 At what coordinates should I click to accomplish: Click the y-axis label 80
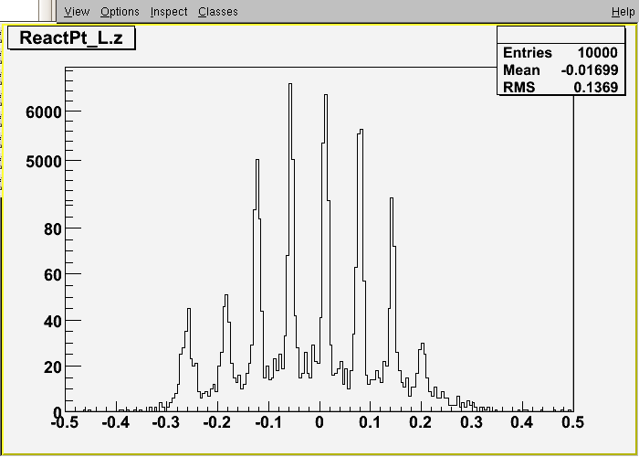pos(53,229)
